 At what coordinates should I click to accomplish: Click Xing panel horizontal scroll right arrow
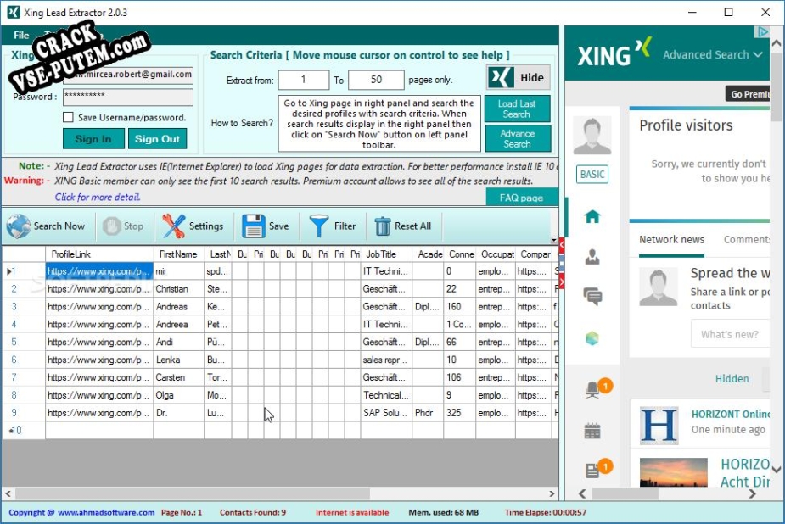(752, 494)
